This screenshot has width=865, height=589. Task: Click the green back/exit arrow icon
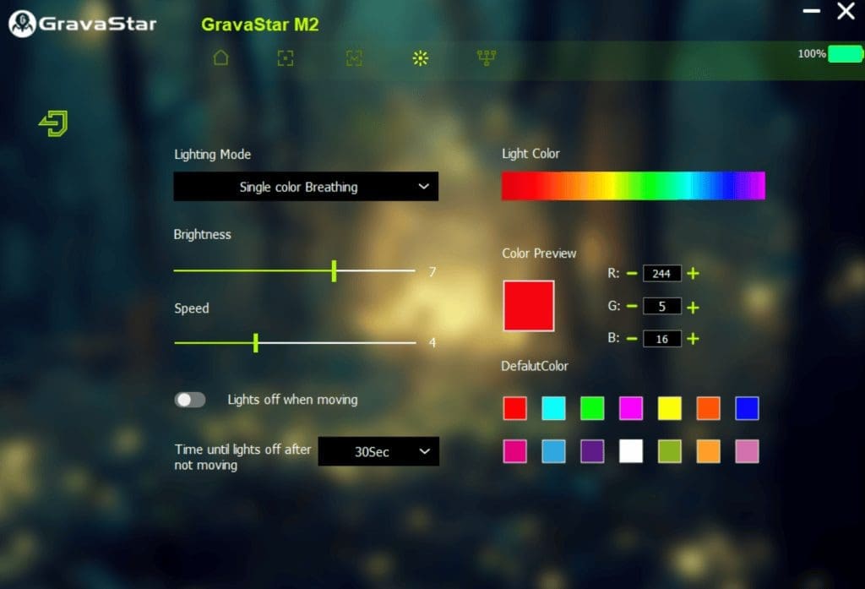click(x=53, y=123)
